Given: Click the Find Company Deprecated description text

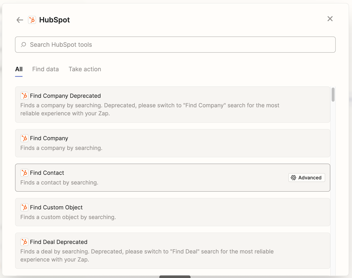Looking at the screenshot, I should click(x=150, y=109).
